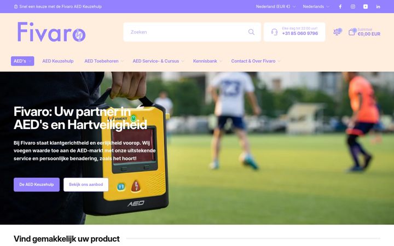Expand the Nederland (EUR €) country selector
Viewport: 394px width, 246px height.
pyautogui.click(x=276, y=7)
